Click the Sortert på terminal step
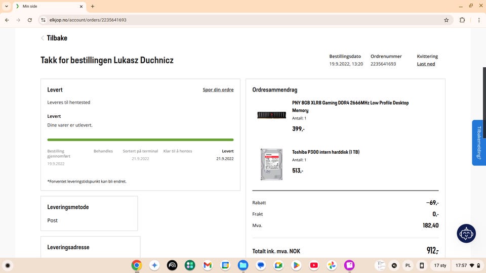486x273 pixels. pos(140,151)
